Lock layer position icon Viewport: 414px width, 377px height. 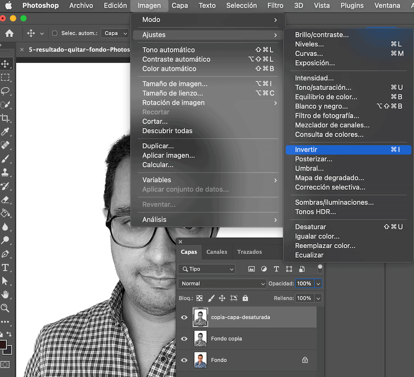click(222, 299)
